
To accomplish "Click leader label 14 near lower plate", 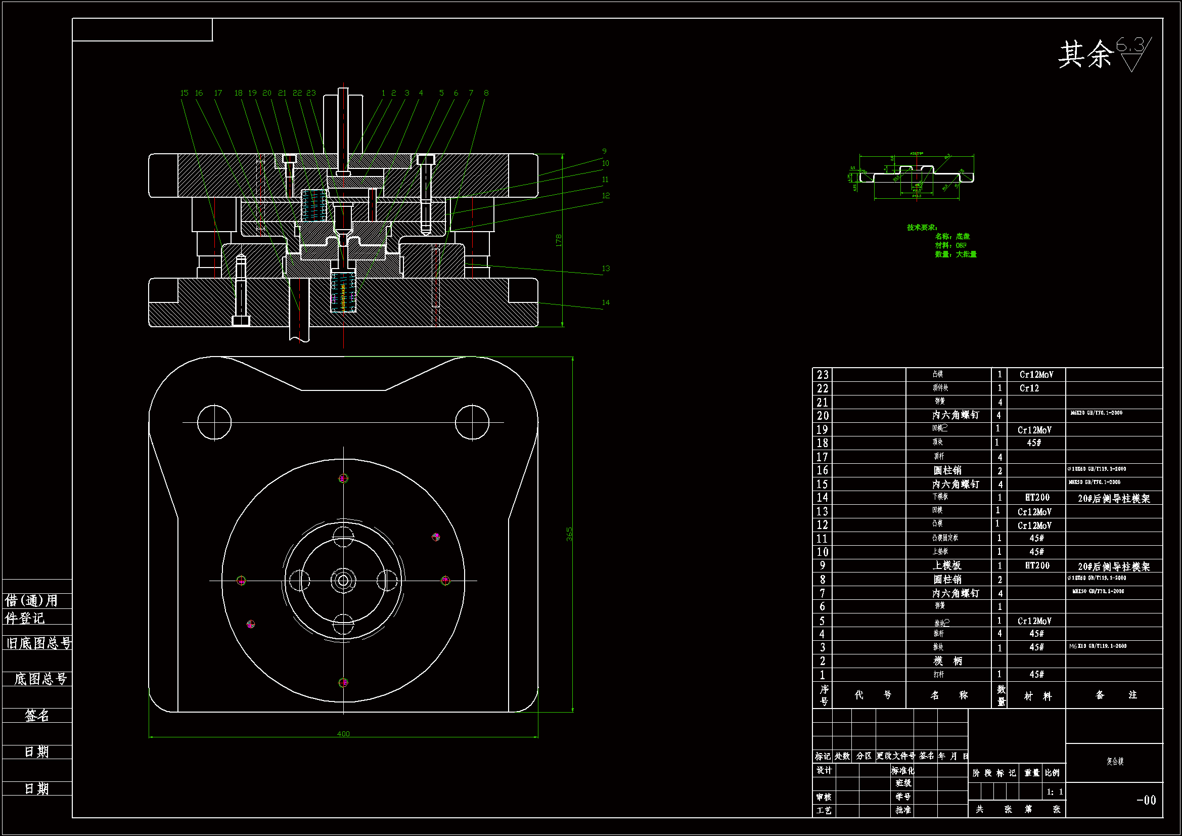I will 606,302.
